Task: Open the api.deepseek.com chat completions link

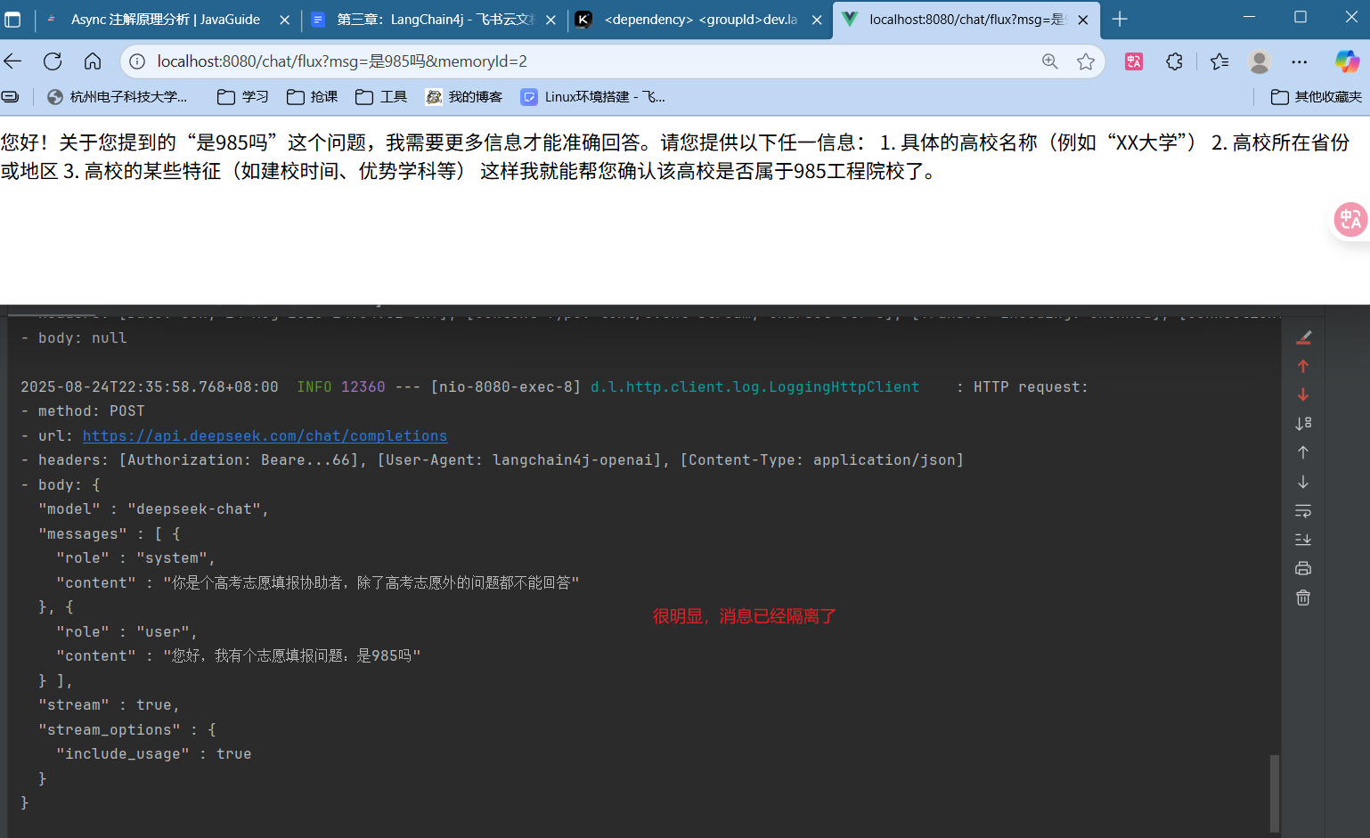Action: tap(265, 435)
